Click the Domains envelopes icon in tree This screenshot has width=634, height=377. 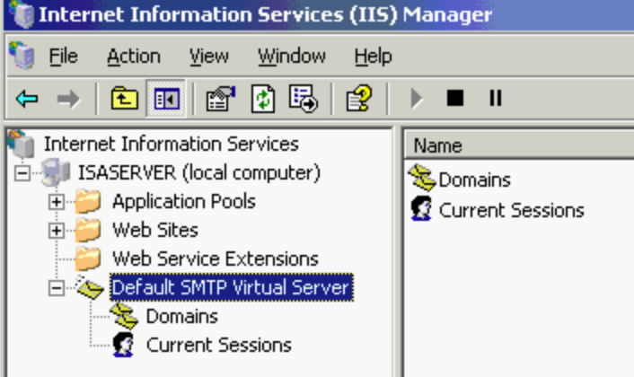point(124,316)
